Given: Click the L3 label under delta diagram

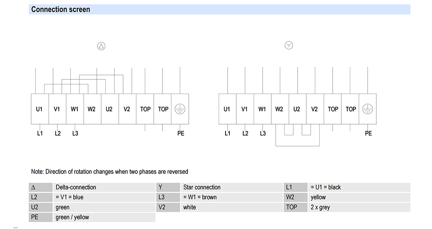Looking at the screenshot, I should tap(75, 133).
